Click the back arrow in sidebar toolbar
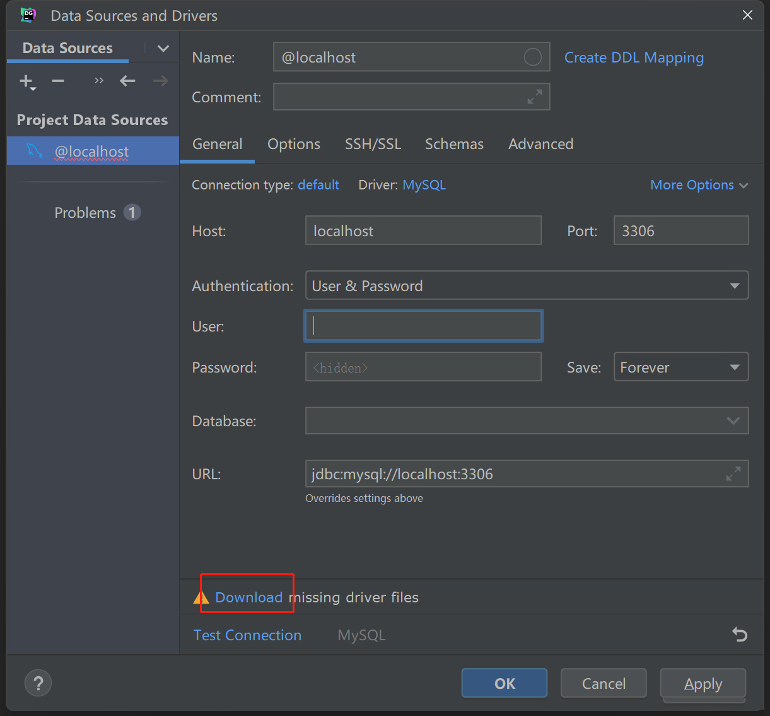Viewport: 770px width, 716px height. pos(127,81)
